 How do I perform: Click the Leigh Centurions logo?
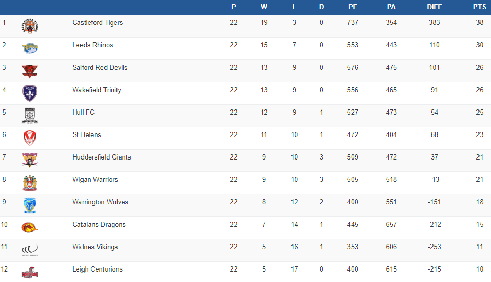[30, 272]
